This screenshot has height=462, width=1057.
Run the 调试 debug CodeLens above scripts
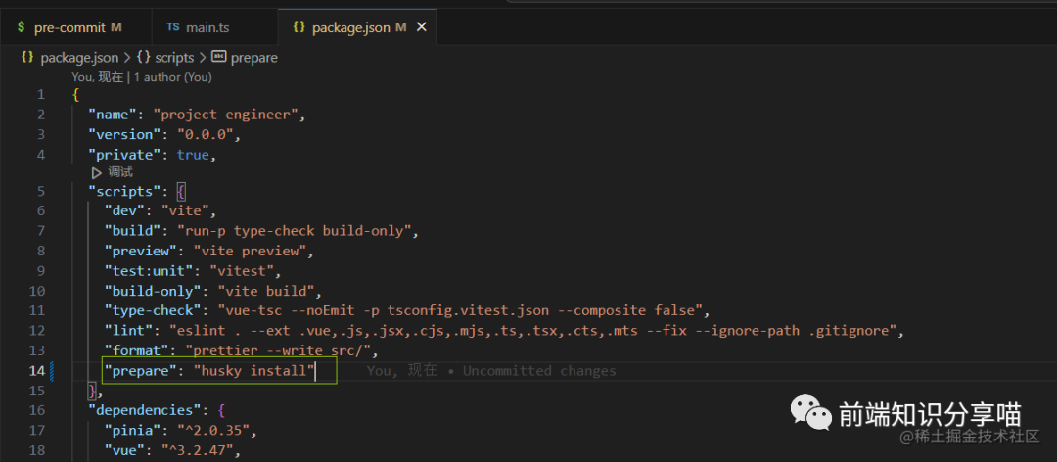120,172
